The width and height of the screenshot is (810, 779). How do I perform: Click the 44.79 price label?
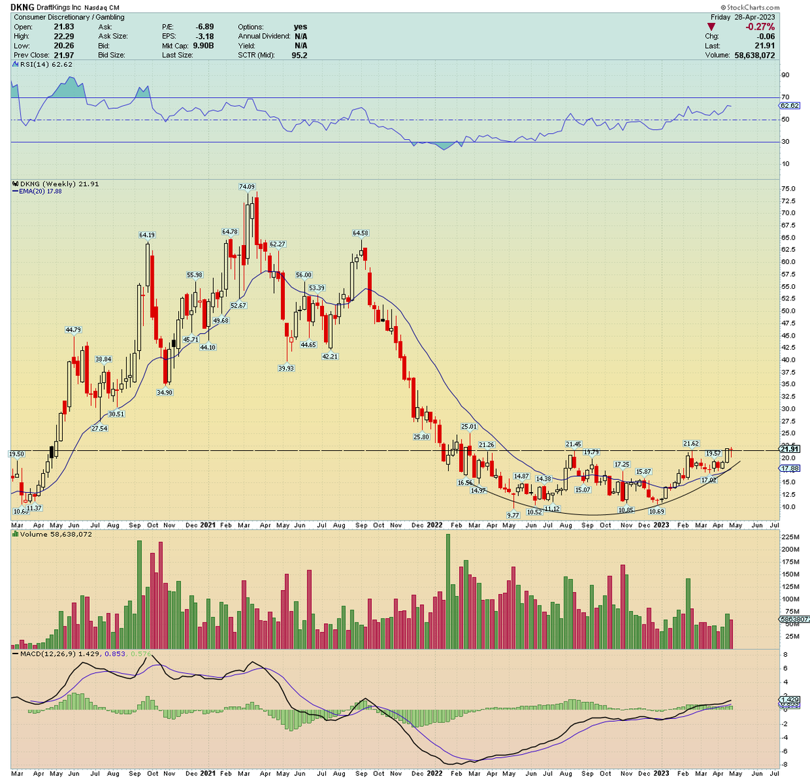tap(74, 329)
